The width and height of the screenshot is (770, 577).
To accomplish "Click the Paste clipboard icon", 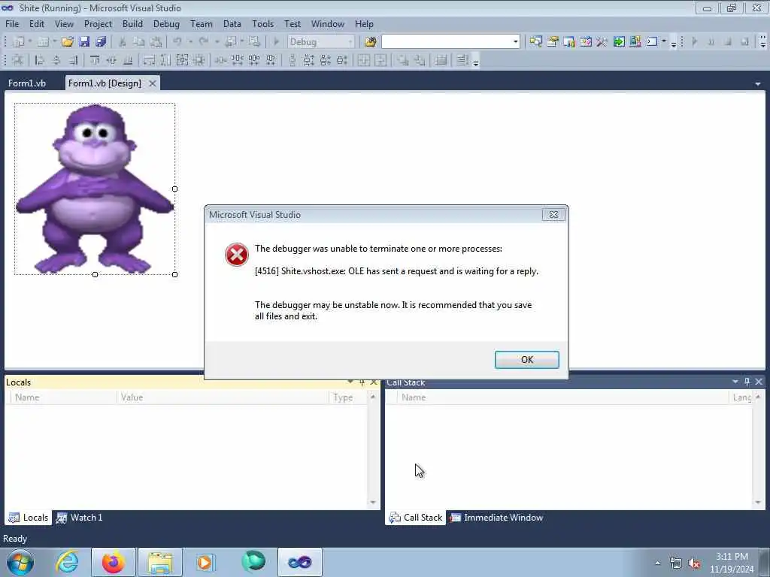I will click(x=156, y=42).
